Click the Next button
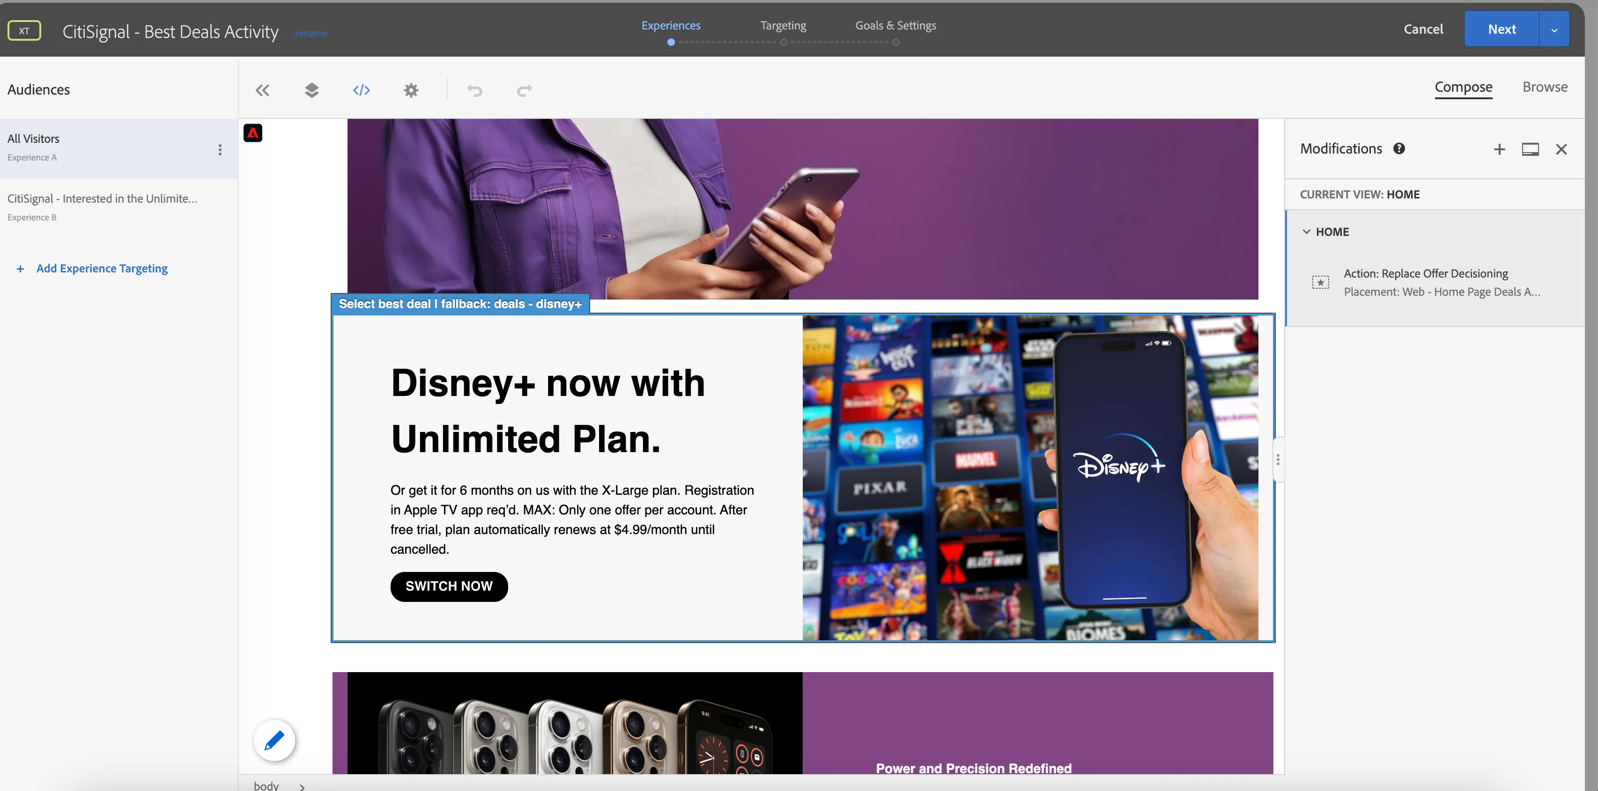 pos(1502,29)
